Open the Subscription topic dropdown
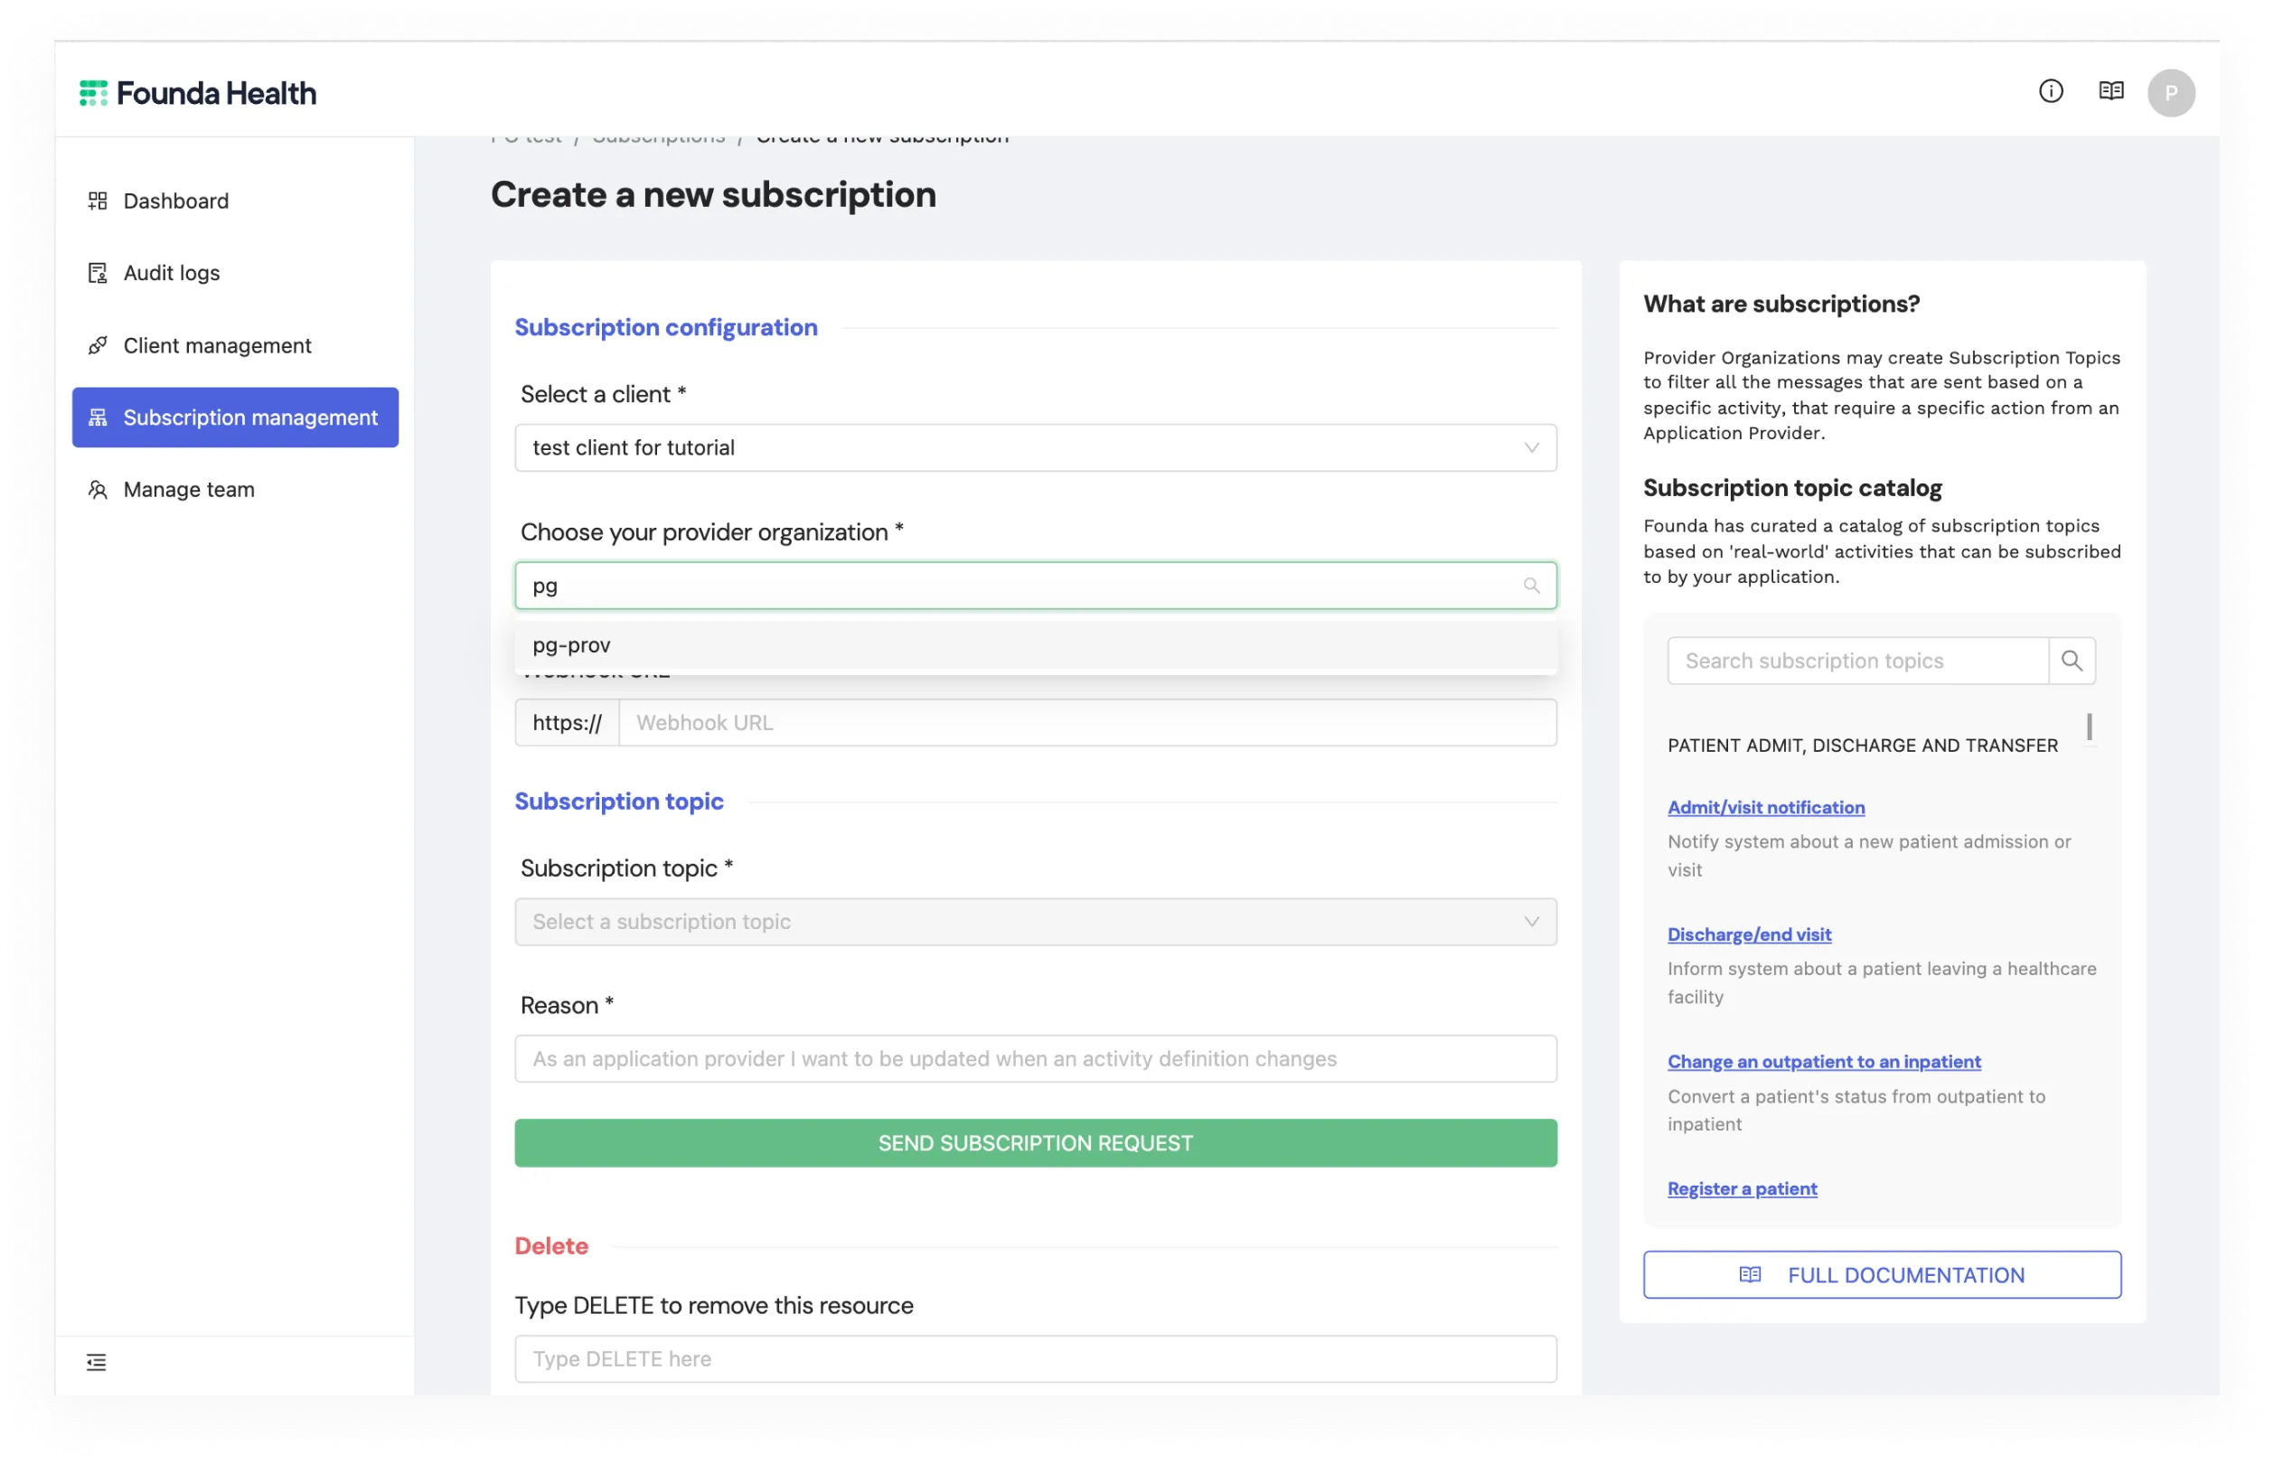This screenshot has height=1464, width=2274. [1035, 922]
